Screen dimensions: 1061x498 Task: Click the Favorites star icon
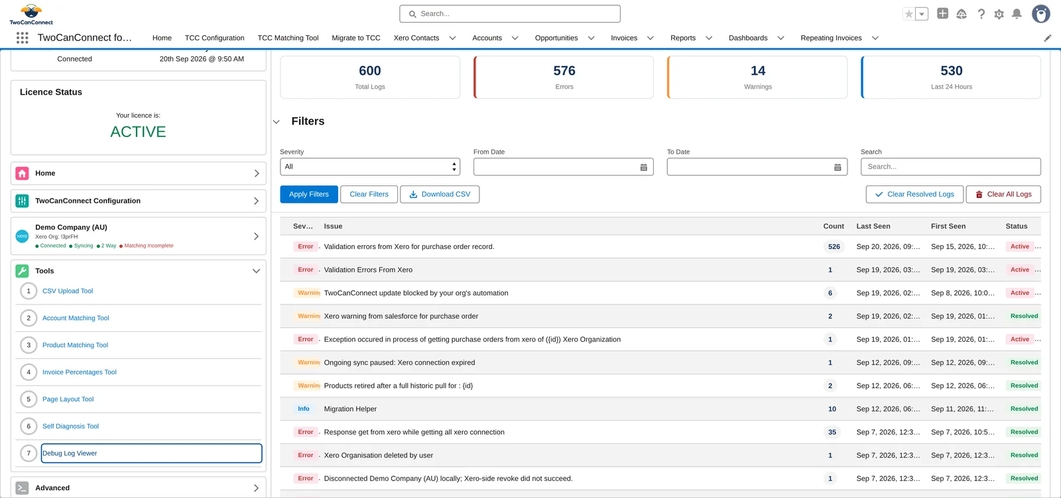tap(909, 14)
